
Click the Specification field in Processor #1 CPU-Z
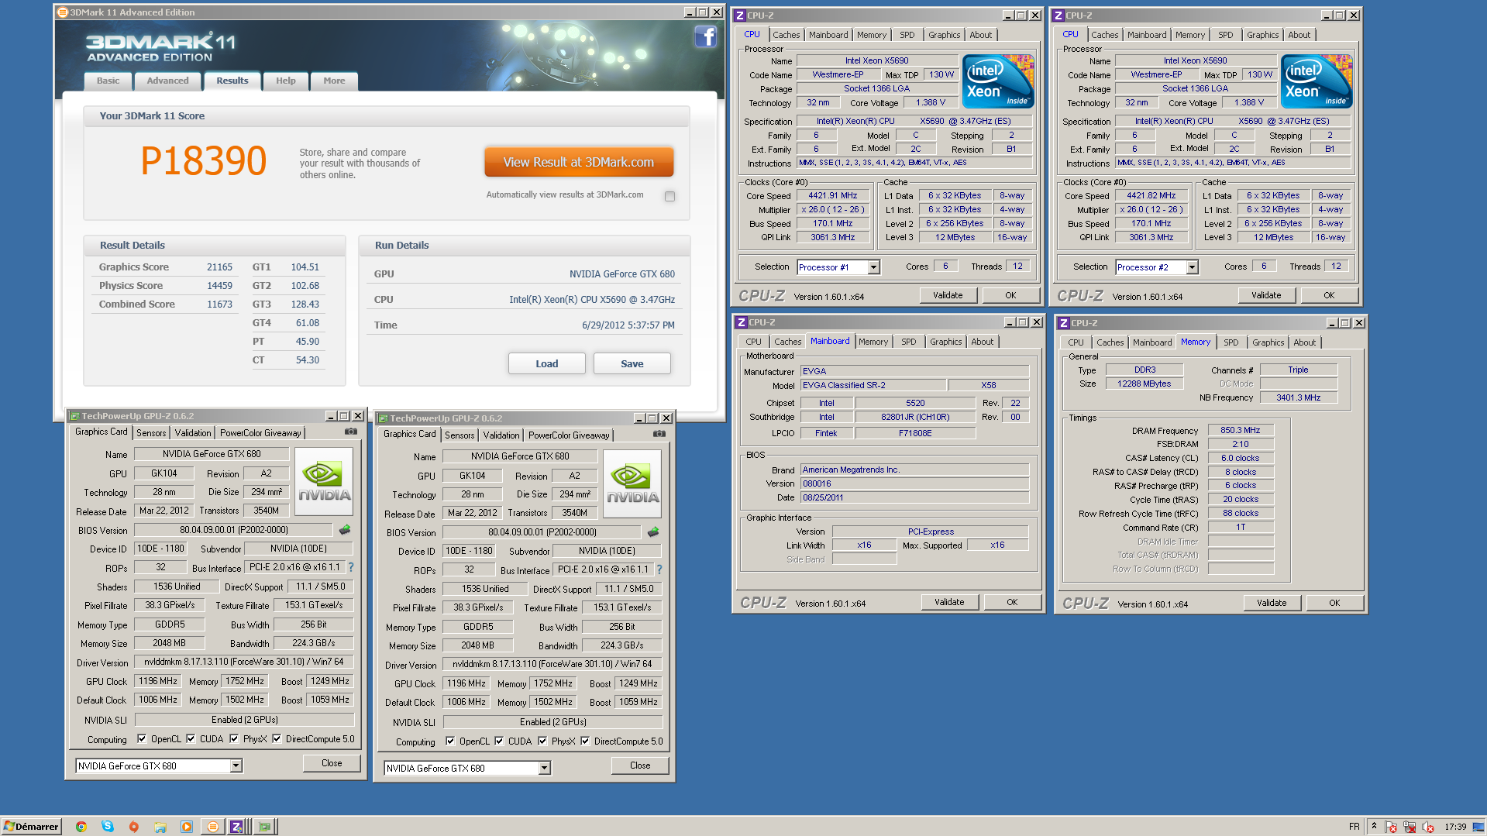coord(914,122)
